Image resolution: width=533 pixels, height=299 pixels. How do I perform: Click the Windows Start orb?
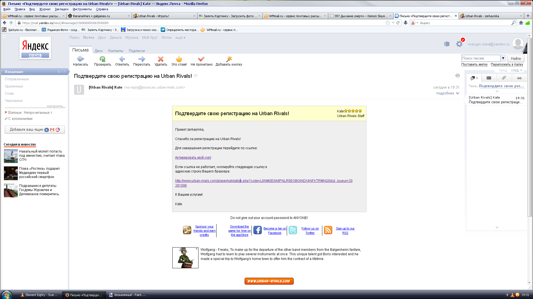(x=7, y=295)
